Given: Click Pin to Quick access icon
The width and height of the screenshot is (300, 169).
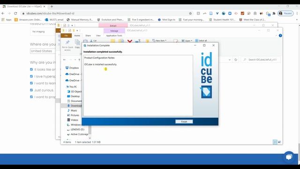Looking at the screenshot, I should 67,46.
